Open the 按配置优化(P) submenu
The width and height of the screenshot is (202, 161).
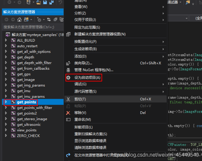(x=115, y=42)
